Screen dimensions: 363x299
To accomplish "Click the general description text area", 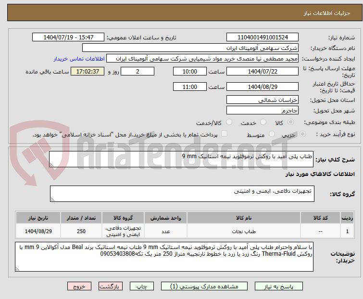I will pos(181,159).
